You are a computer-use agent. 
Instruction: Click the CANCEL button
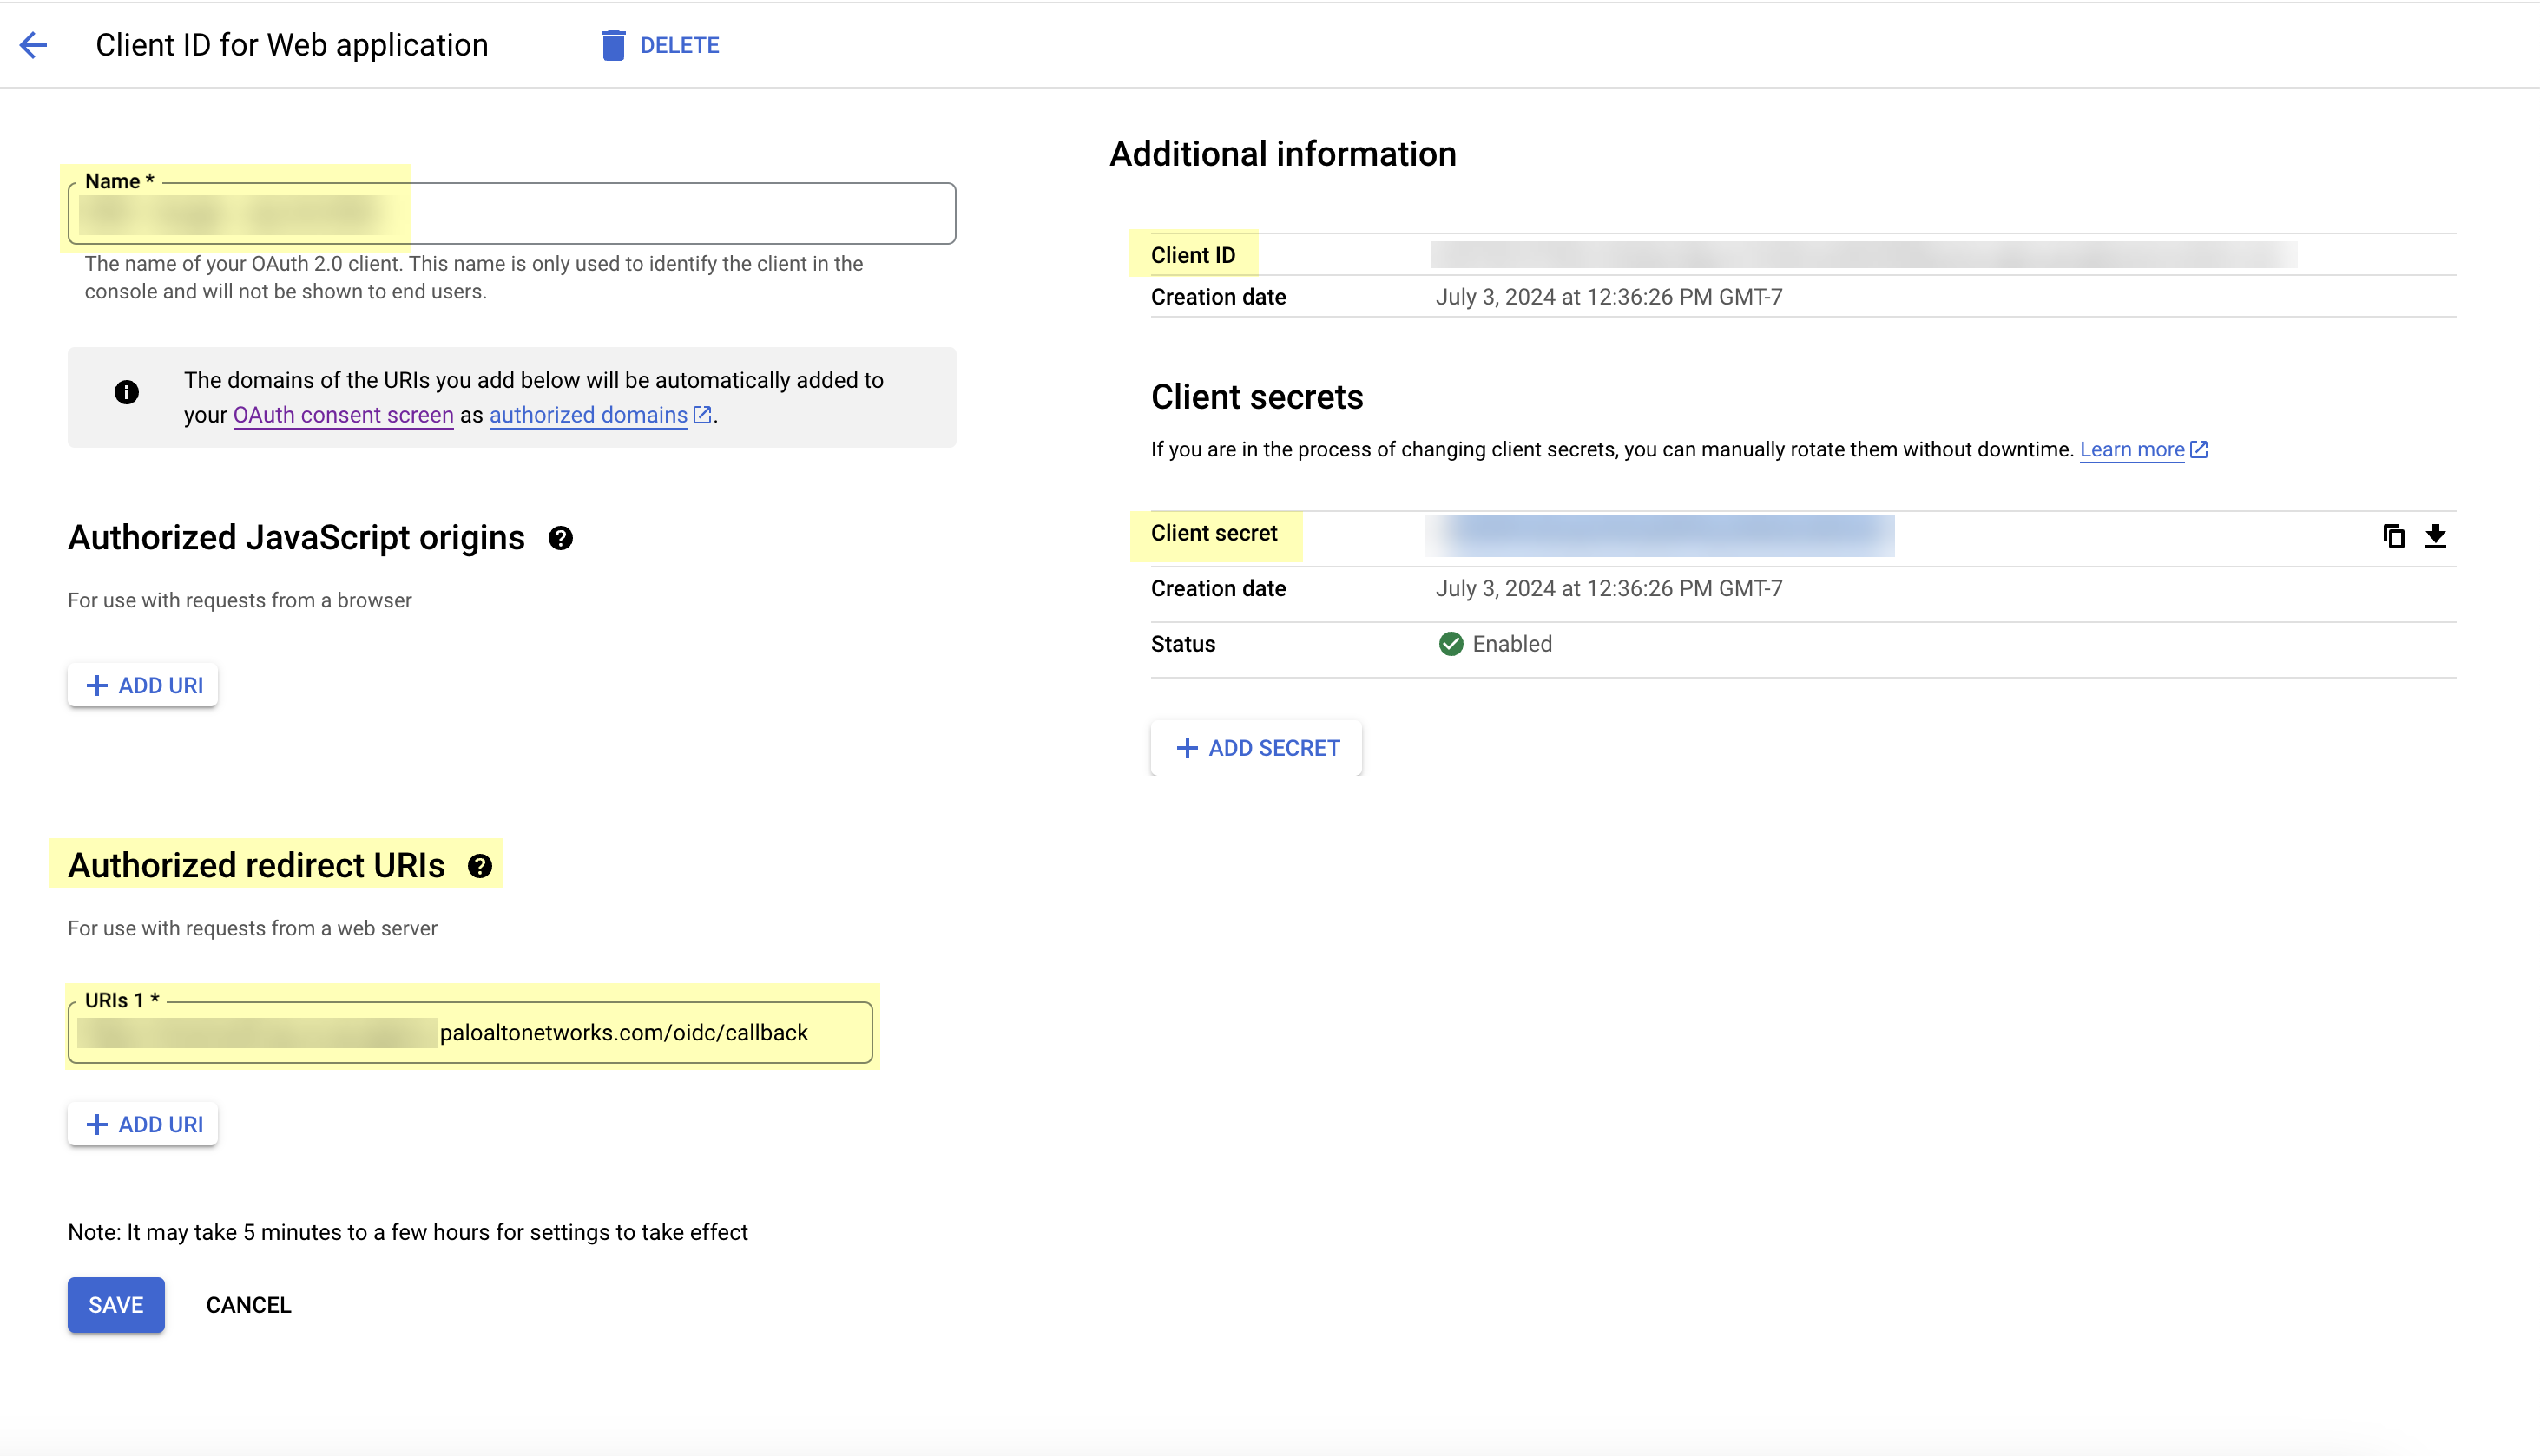coord(248,1305)
